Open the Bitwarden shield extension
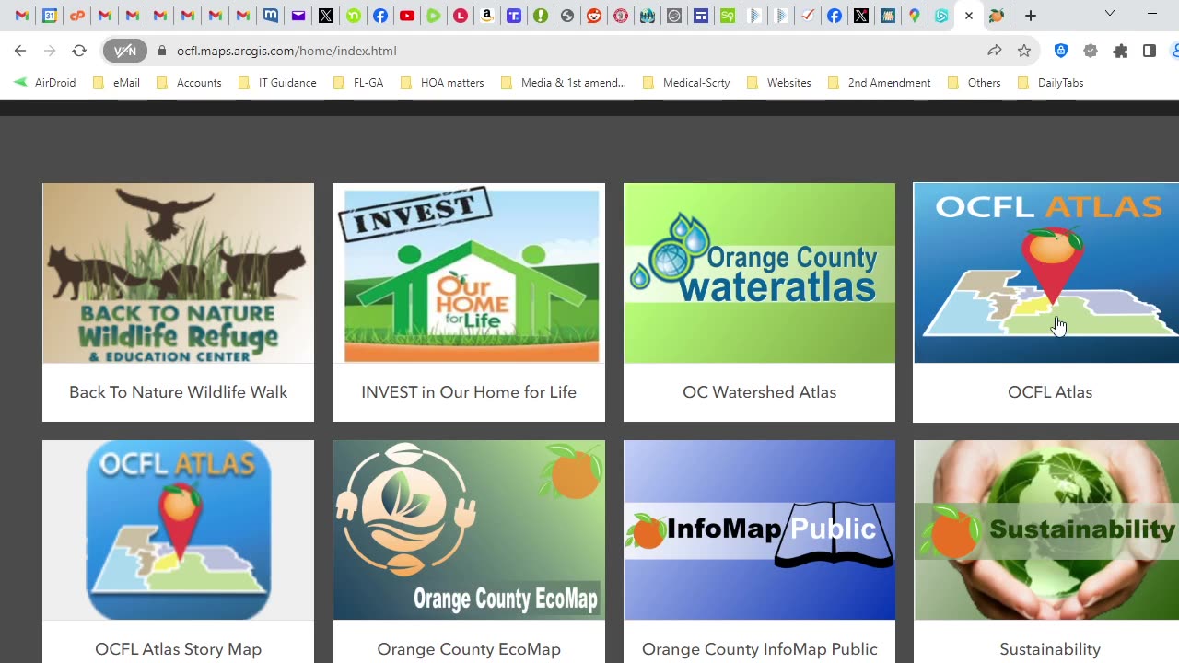This screenshot has height=663, width=1179. (x=1061, y=51)
